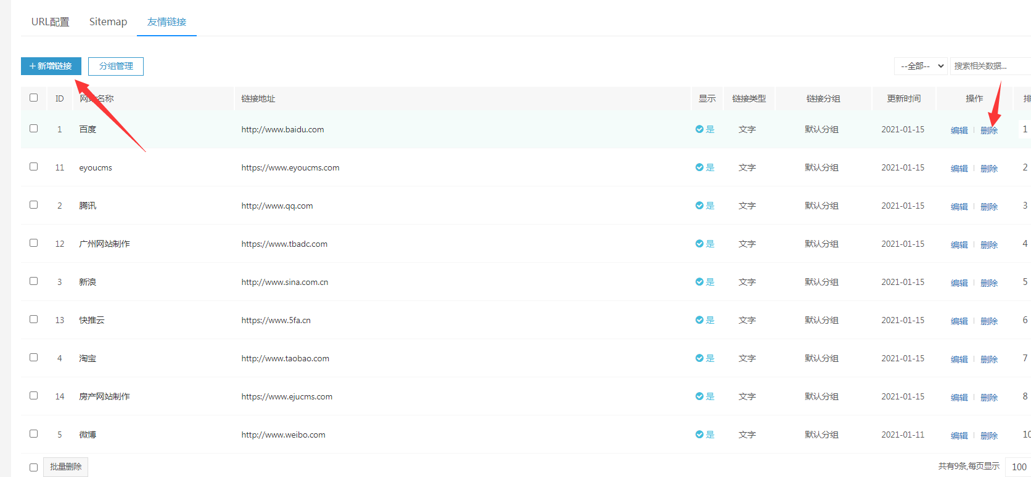Image resolution: width=1031 pixels, height=477 pixels.
Task: Click the 新增链接 button
Action: tap(51, 66)
